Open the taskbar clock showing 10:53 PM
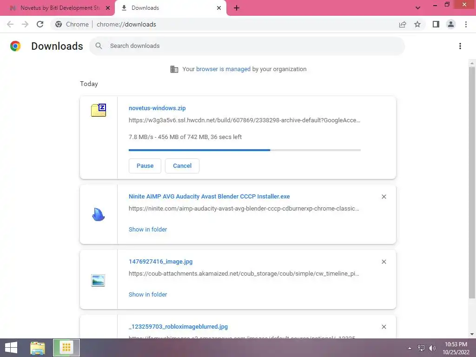The height and width of the screenshot is (357, 476). pos(456,348)
